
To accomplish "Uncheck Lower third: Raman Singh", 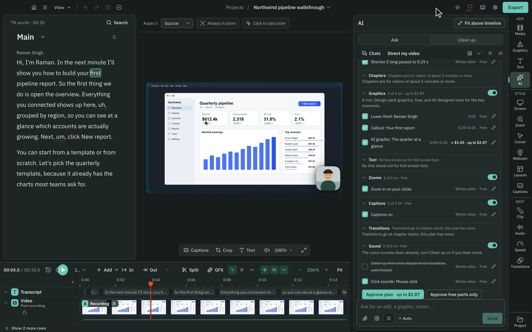I will [x=365, y=117].
